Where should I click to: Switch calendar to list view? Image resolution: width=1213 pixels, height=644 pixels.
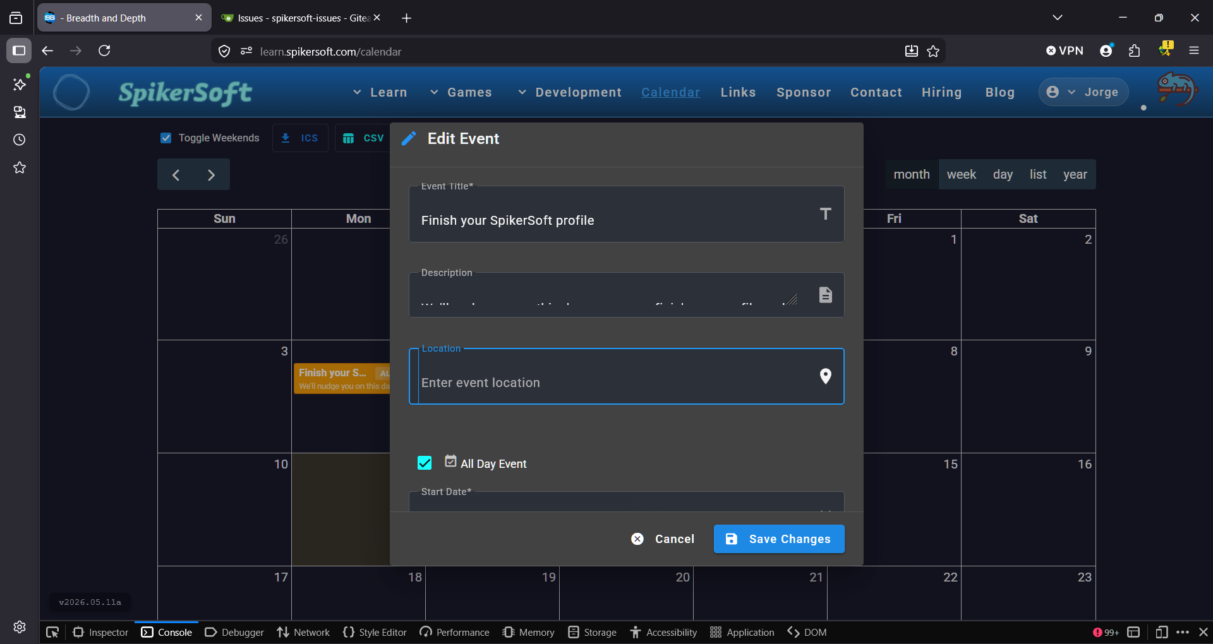(1038, 174)
